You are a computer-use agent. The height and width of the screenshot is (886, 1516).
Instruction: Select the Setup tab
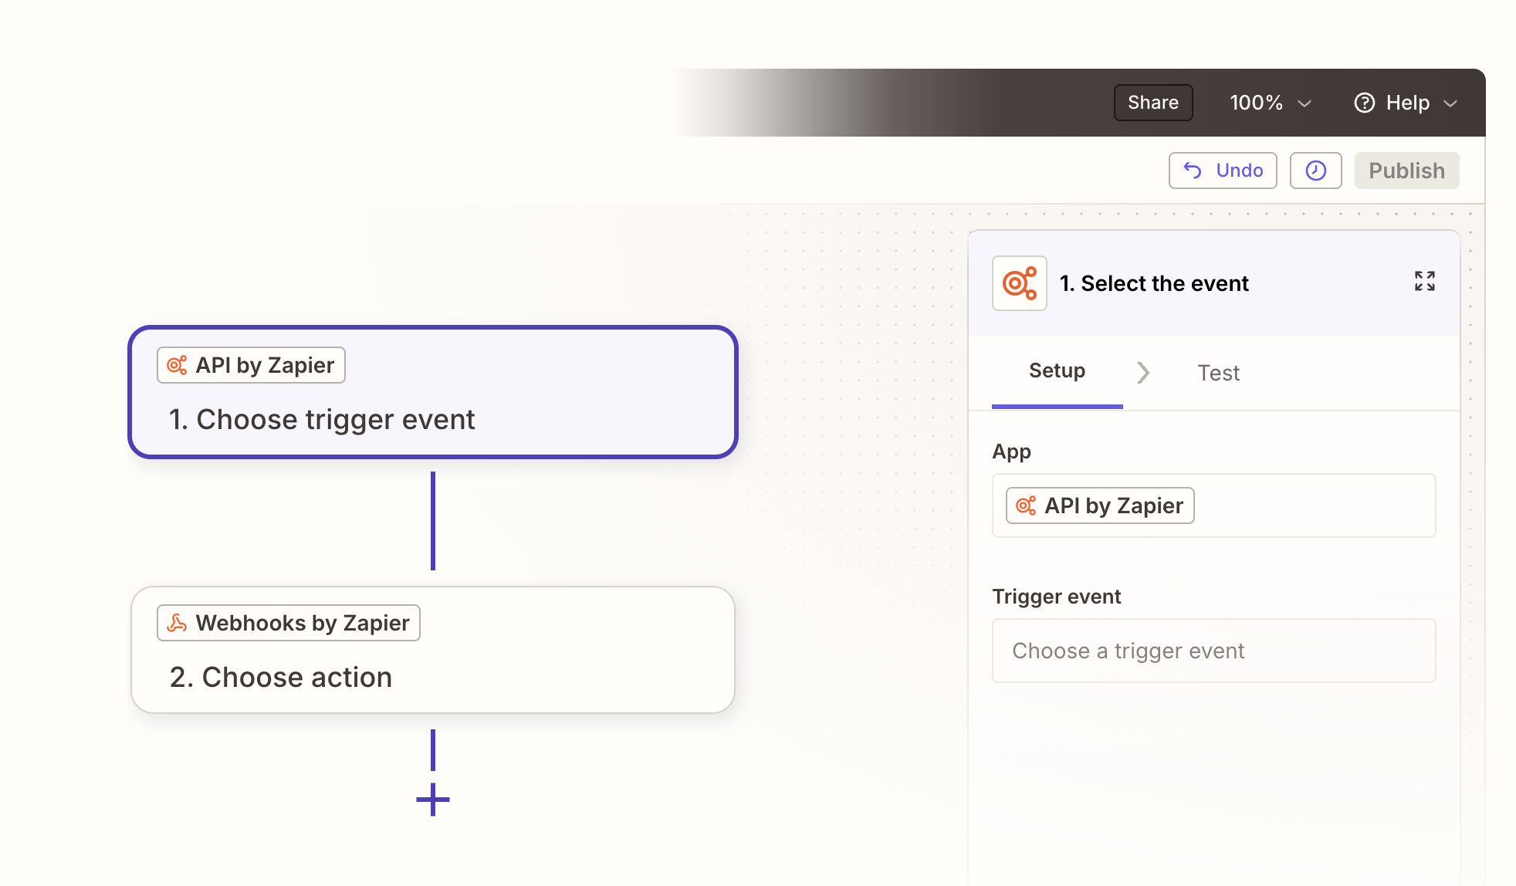(1056, 371)
